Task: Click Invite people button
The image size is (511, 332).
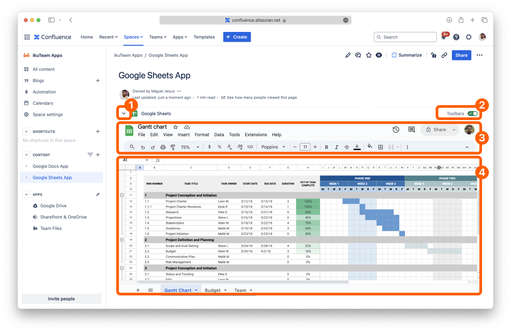Action: [61, 299]
